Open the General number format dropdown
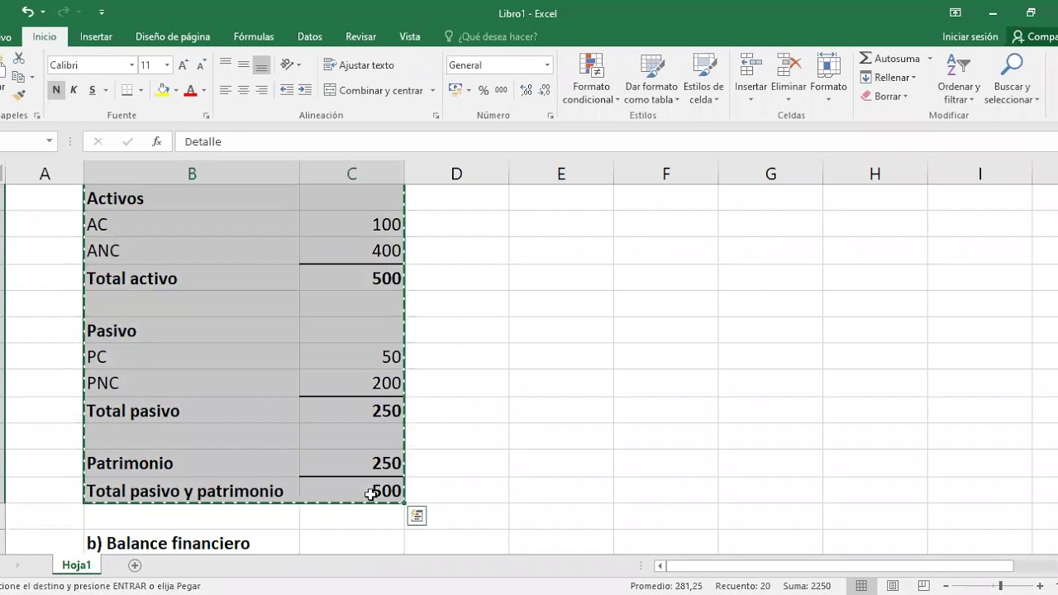Image resolution: width=1058 pixels, height=595 pixels. point(547,65)
